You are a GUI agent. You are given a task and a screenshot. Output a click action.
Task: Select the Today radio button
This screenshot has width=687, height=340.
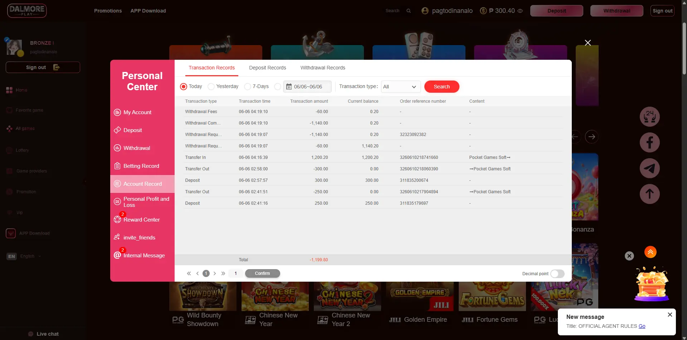[x=184, y=87]
